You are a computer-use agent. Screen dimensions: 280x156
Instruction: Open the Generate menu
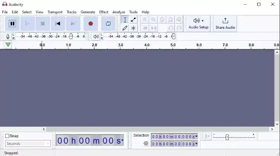[x=88, y=12]
